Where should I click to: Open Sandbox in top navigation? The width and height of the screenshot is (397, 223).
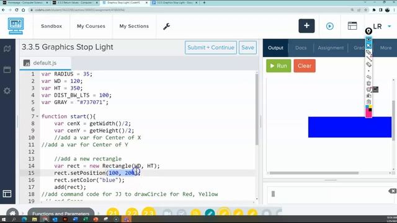51,26
